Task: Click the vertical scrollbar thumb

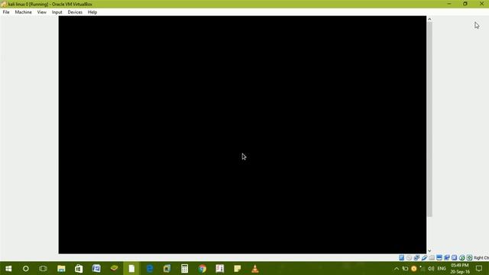Action: 429,119
